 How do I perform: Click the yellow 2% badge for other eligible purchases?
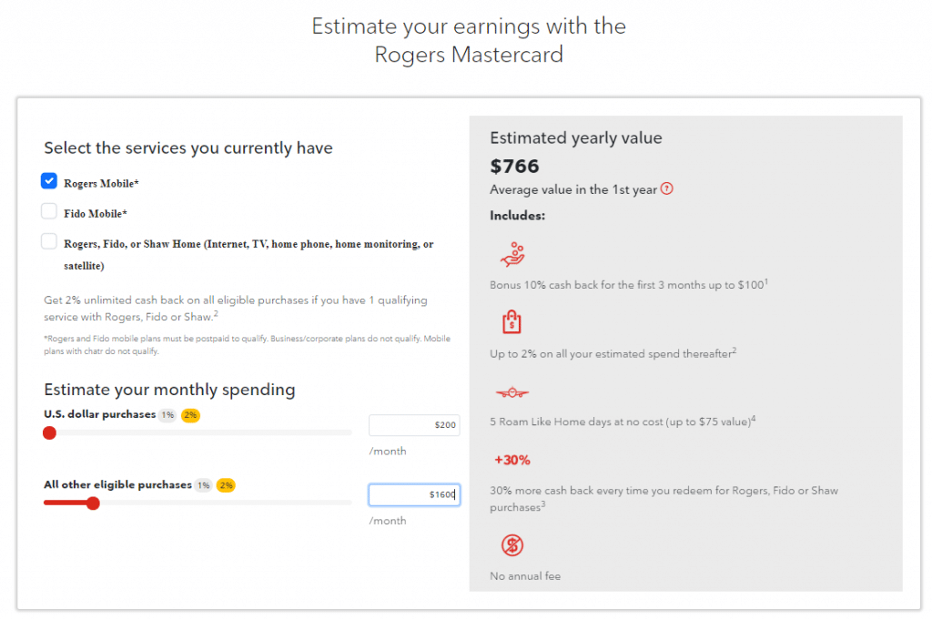point(226,485)
